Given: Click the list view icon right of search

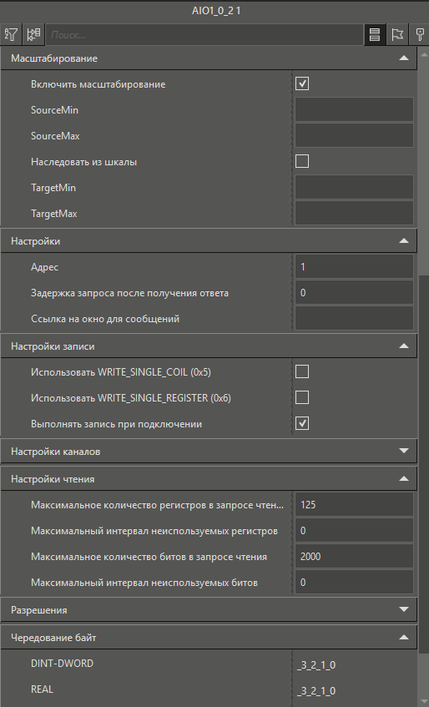Looking at the screenshot, I should point(375,34).
